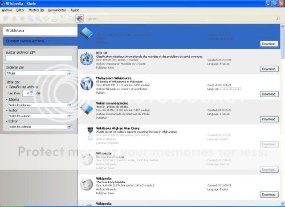
Task: Open the Archivo menu
Action: pos(7,10)
